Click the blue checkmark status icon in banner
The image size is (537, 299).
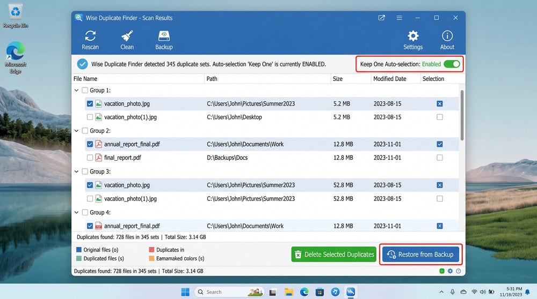pos(82,64)
